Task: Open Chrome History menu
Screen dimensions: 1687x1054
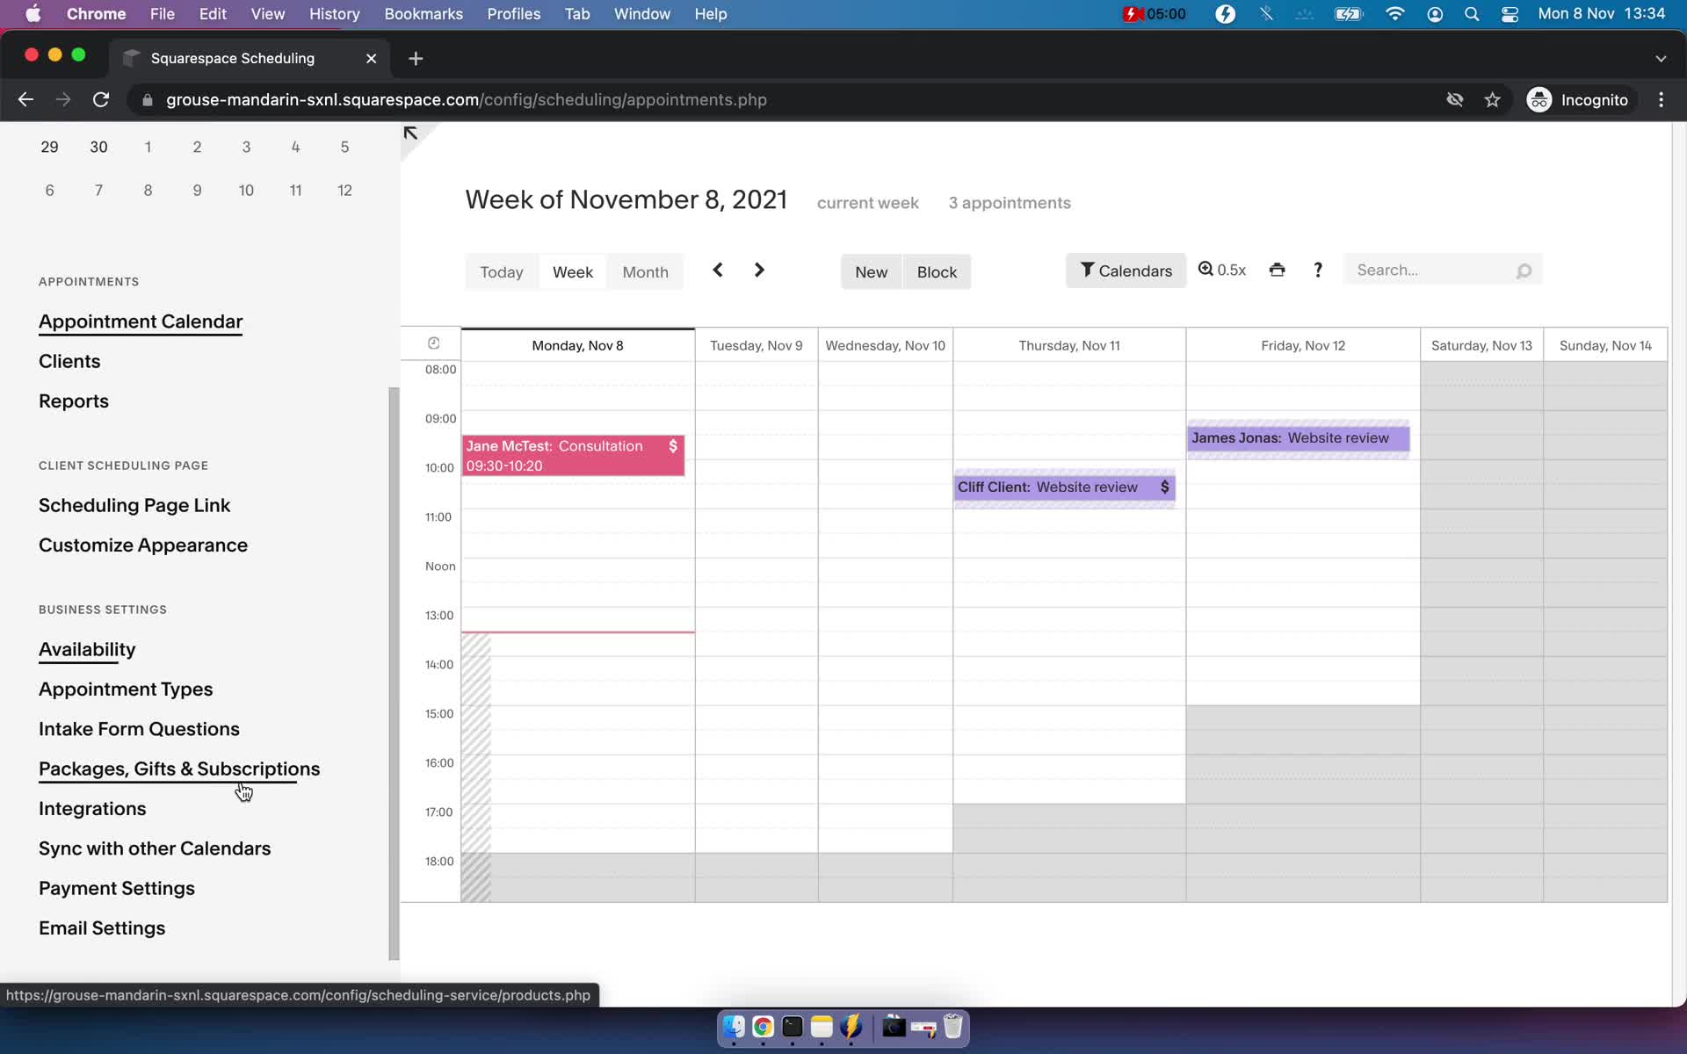Action: tap(334, 14)
